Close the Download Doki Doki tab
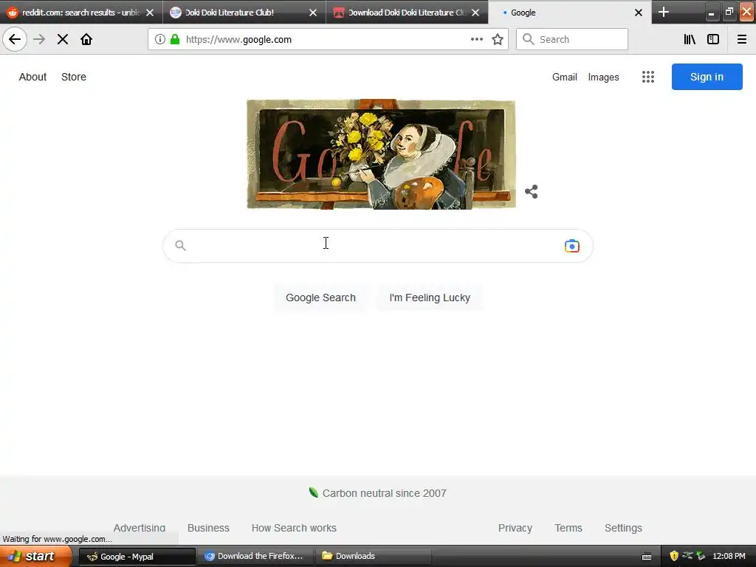Image resolution: width=756 pixels, height=567 pixels. tap(475, 13)
